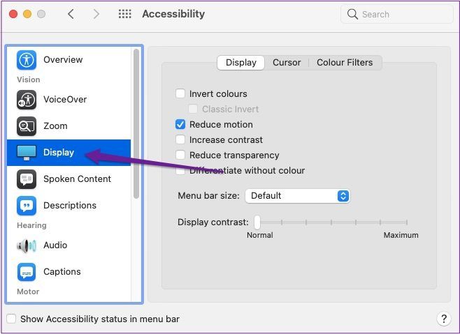
Task: Switch to the Cursor tab
Action: 287,62
